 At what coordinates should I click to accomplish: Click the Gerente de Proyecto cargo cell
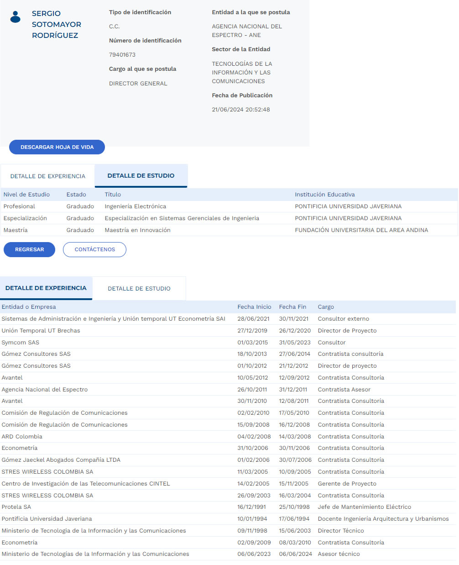click(347, 484)
